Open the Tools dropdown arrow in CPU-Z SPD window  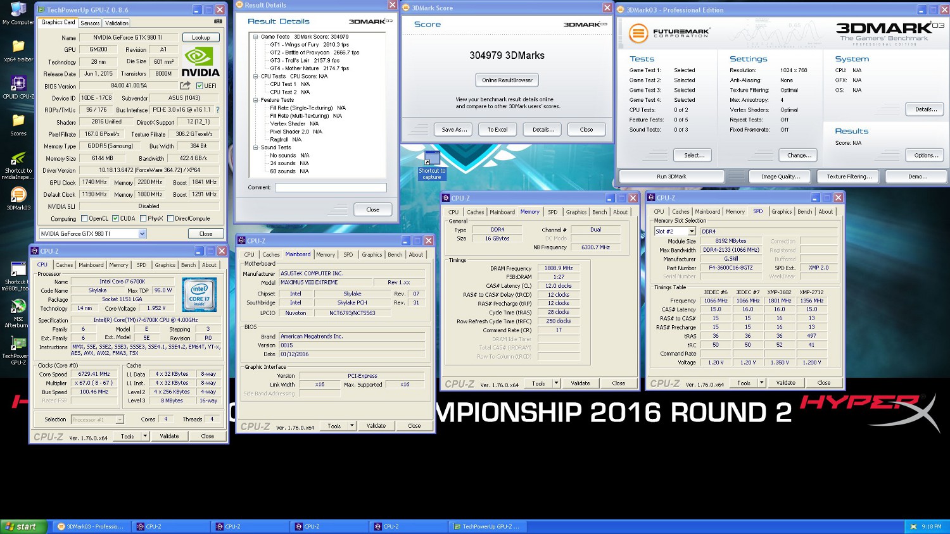pos(761,383)
